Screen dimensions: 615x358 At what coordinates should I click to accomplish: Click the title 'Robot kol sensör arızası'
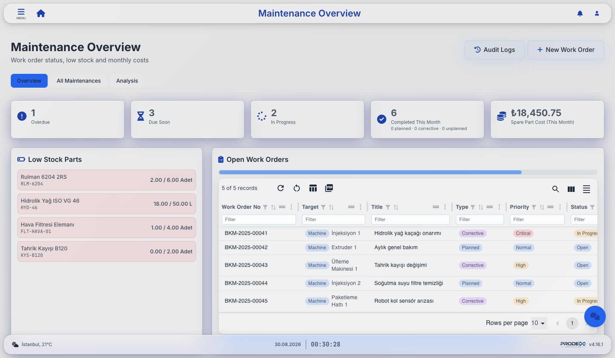pyautogui.click(x=404, y=301)
